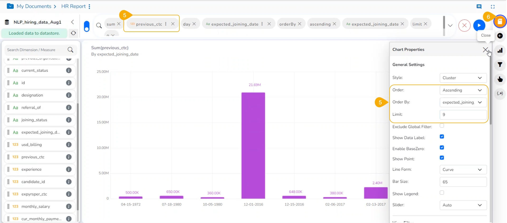The image size is (507, 223).
Task: Enable the Exclude Global Filter checkbox
Action: click(442, 126)
